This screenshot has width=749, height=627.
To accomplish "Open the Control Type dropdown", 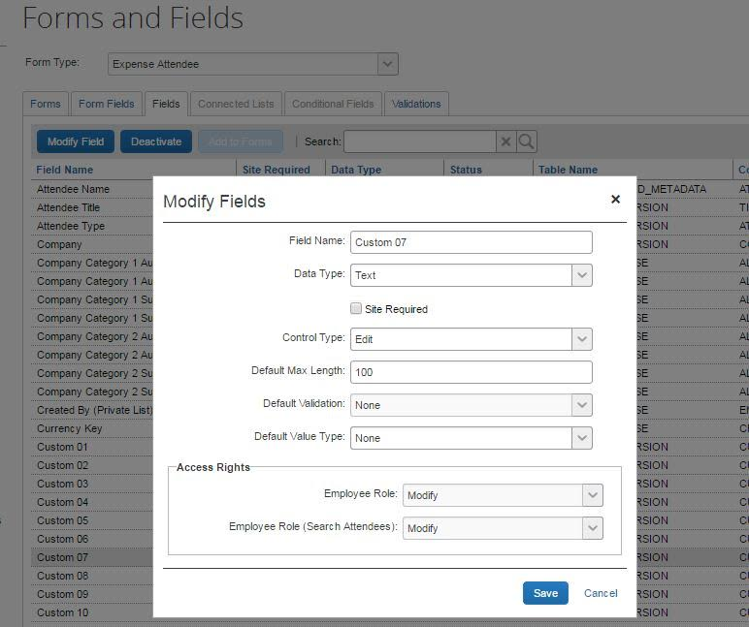I will [581, 339].
